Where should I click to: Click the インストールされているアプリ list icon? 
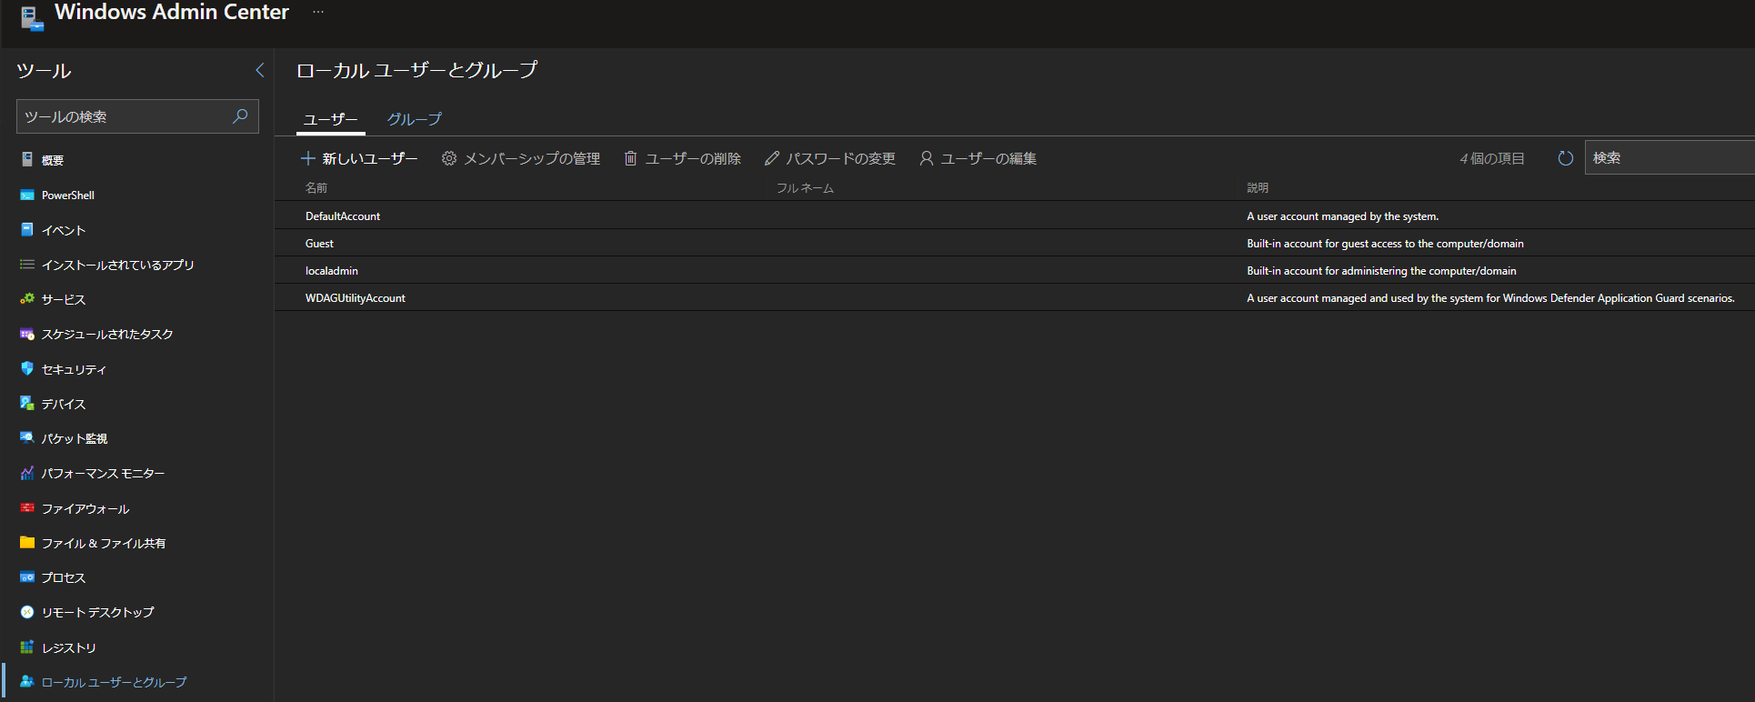27,265
